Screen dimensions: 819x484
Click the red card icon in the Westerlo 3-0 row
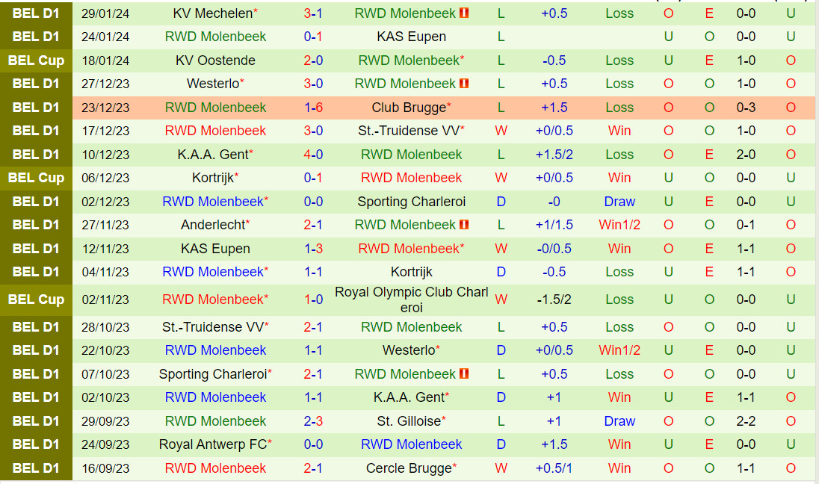pyautogui.click(x=464, y=84)
